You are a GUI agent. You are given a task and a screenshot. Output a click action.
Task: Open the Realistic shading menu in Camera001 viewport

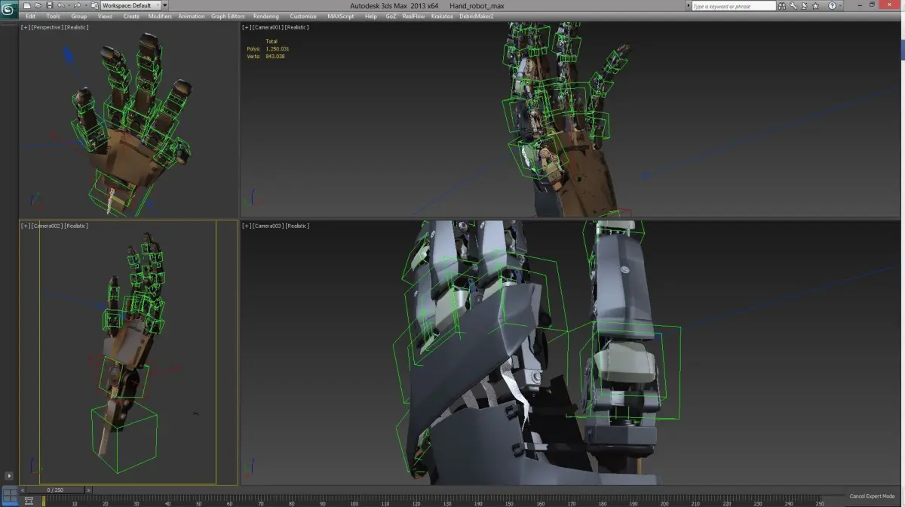tap(297, 27)
